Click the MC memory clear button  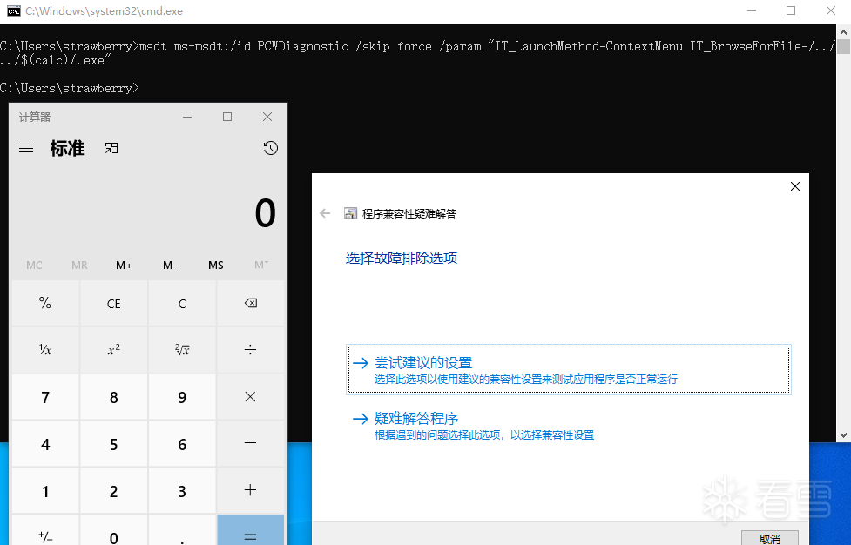click(x=34, y=266)
